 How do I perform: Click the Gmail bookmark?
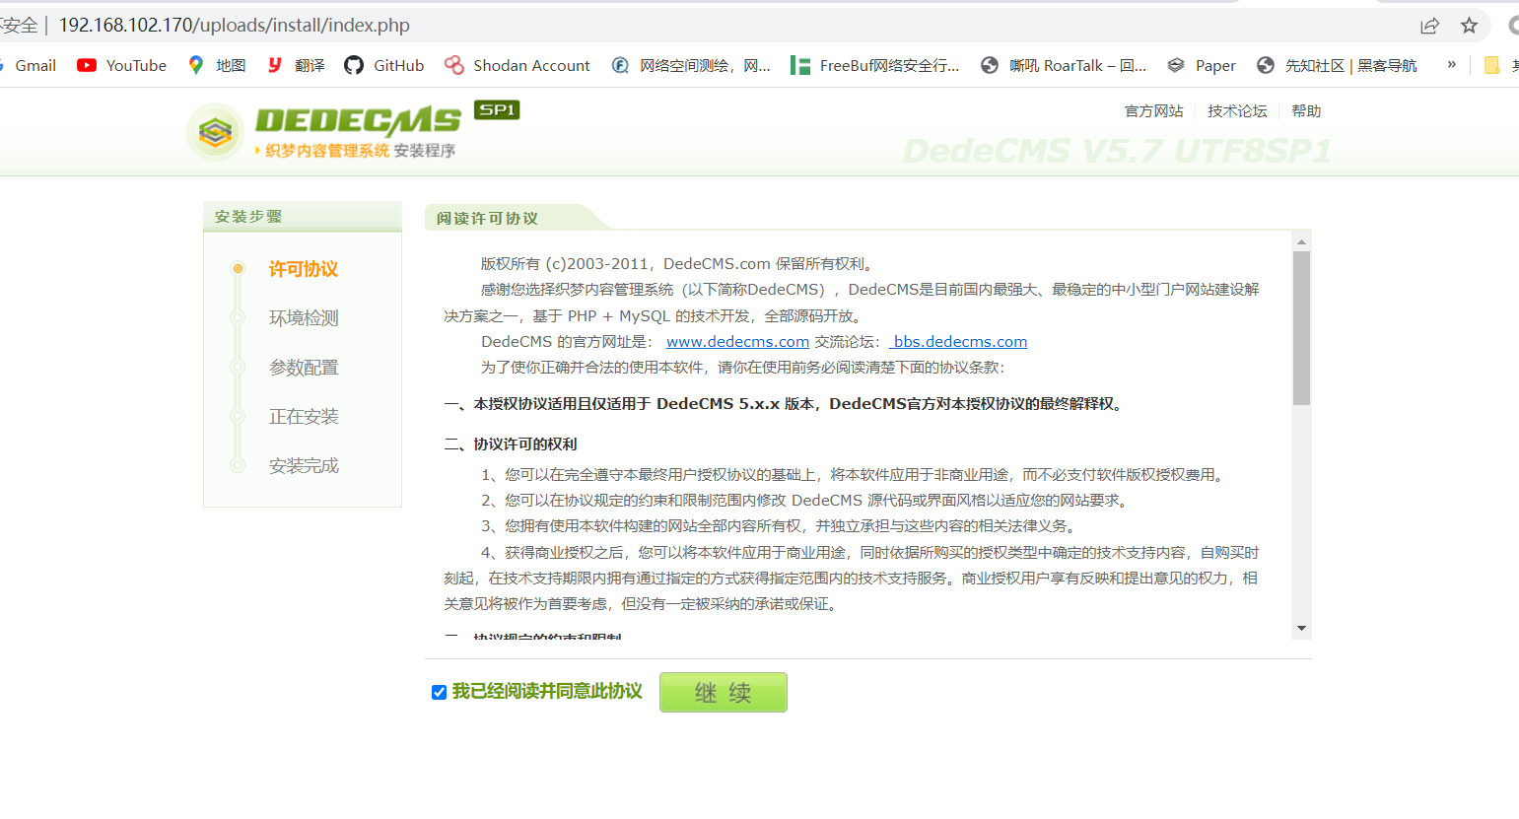tap(35, 65)
